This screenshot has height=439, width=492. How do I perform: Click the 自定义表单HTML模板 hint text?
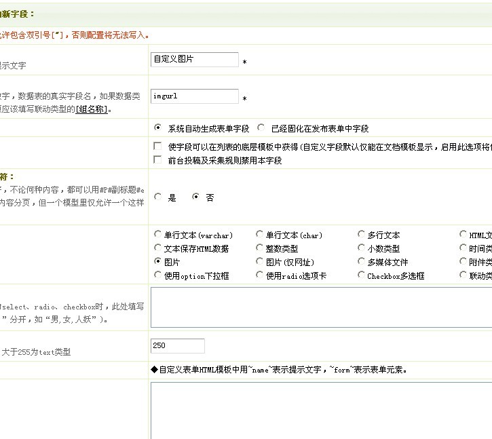click(280, 370)
